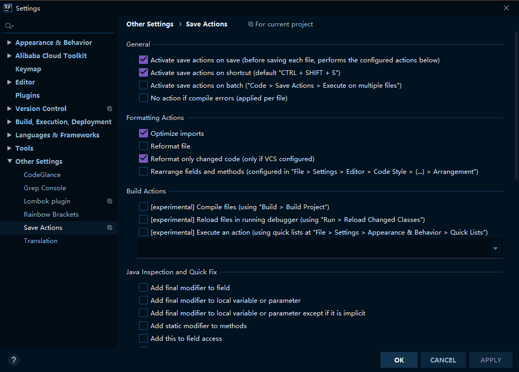Collapse the Other Settings tree node
Image resolution: width=519 pixels, height=372 pixels.
point(10,162)
